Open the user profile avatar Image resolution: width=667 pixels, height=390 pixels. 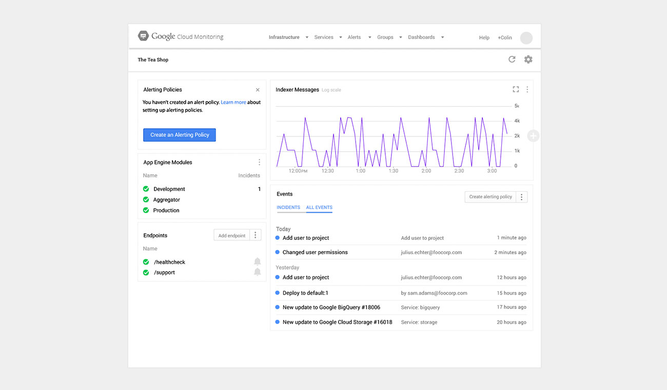pyautogui.click(x=526, y=37)
